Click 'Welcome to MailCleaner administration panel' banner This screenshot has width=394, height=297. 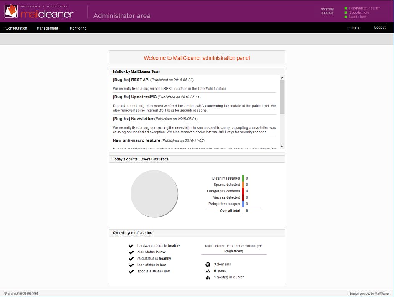[x=197, y=58]
